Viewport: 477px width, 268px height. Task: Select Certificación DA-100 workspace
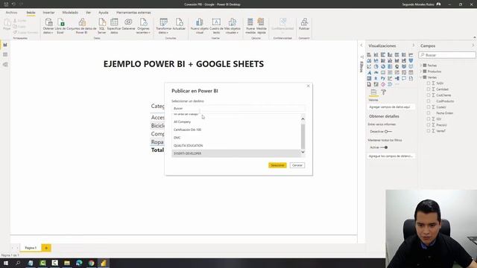click(x=236, y=130)
